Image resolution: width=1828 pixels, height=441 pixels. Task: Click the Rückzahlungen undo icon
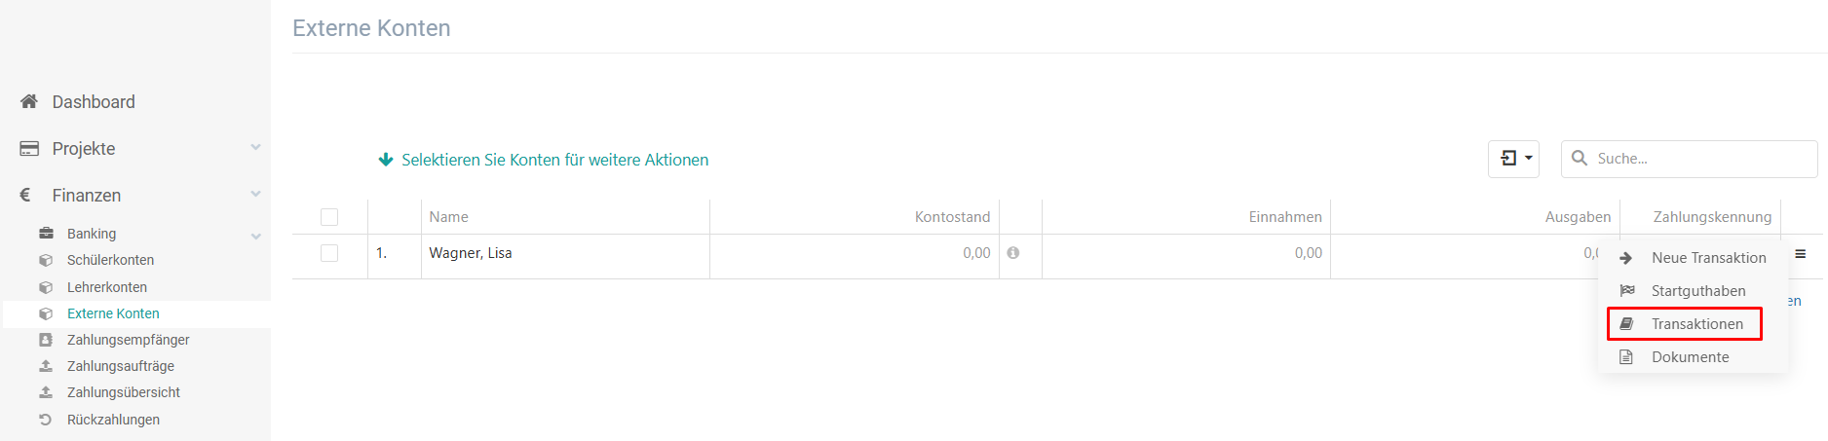46,420
